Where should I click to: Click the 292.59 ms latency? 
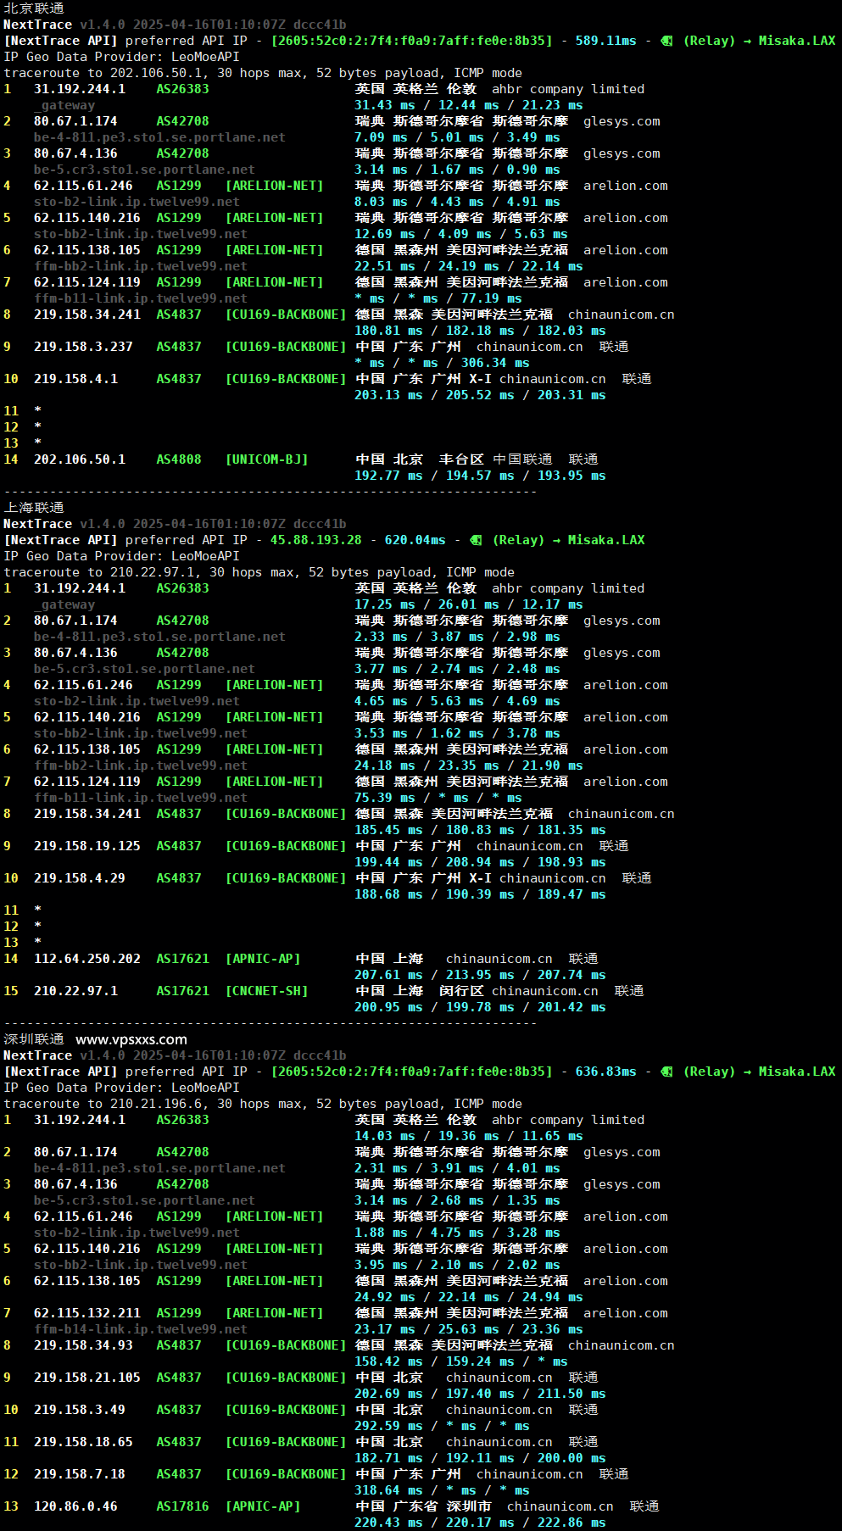click(388, 1426)
